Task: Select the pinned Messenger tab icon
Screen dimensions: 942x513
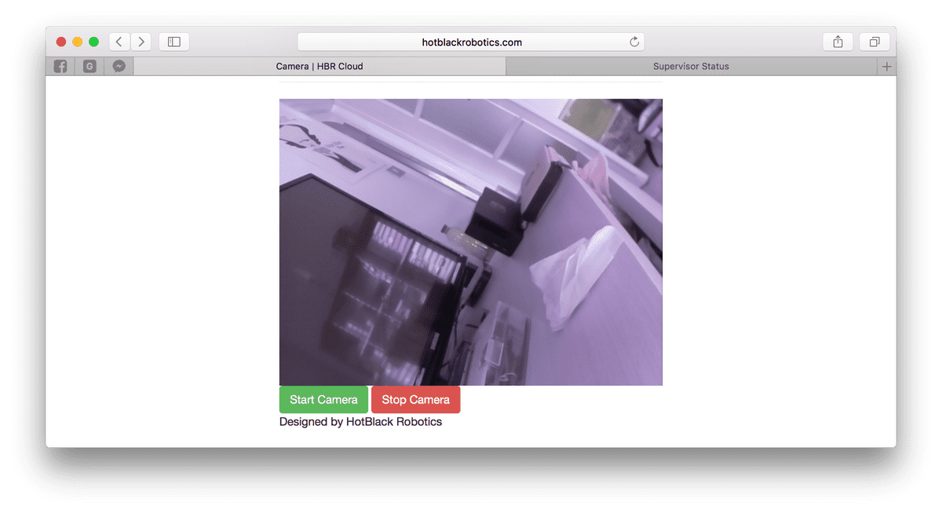Action: [119, 66]
